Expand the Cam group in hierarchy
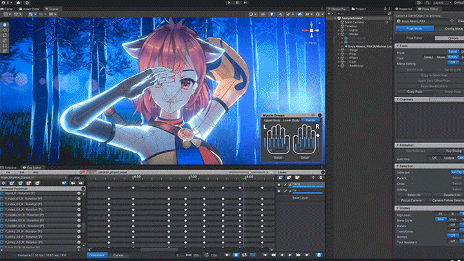 (x=338, y=62)
